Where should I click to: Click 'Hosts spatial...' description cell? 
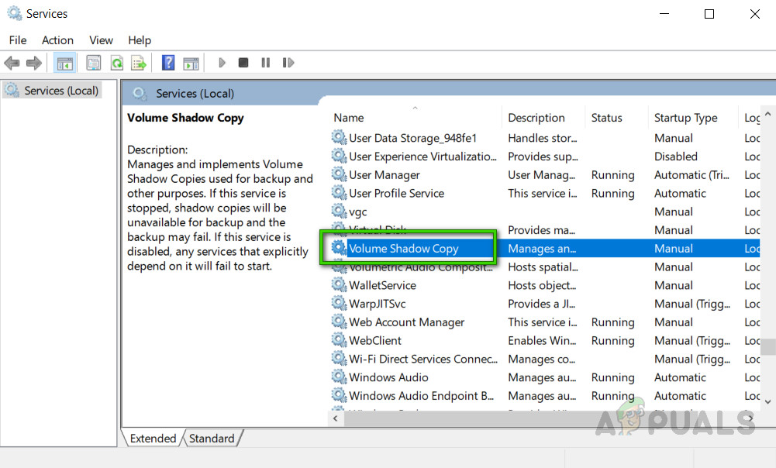tap(543, 267)
